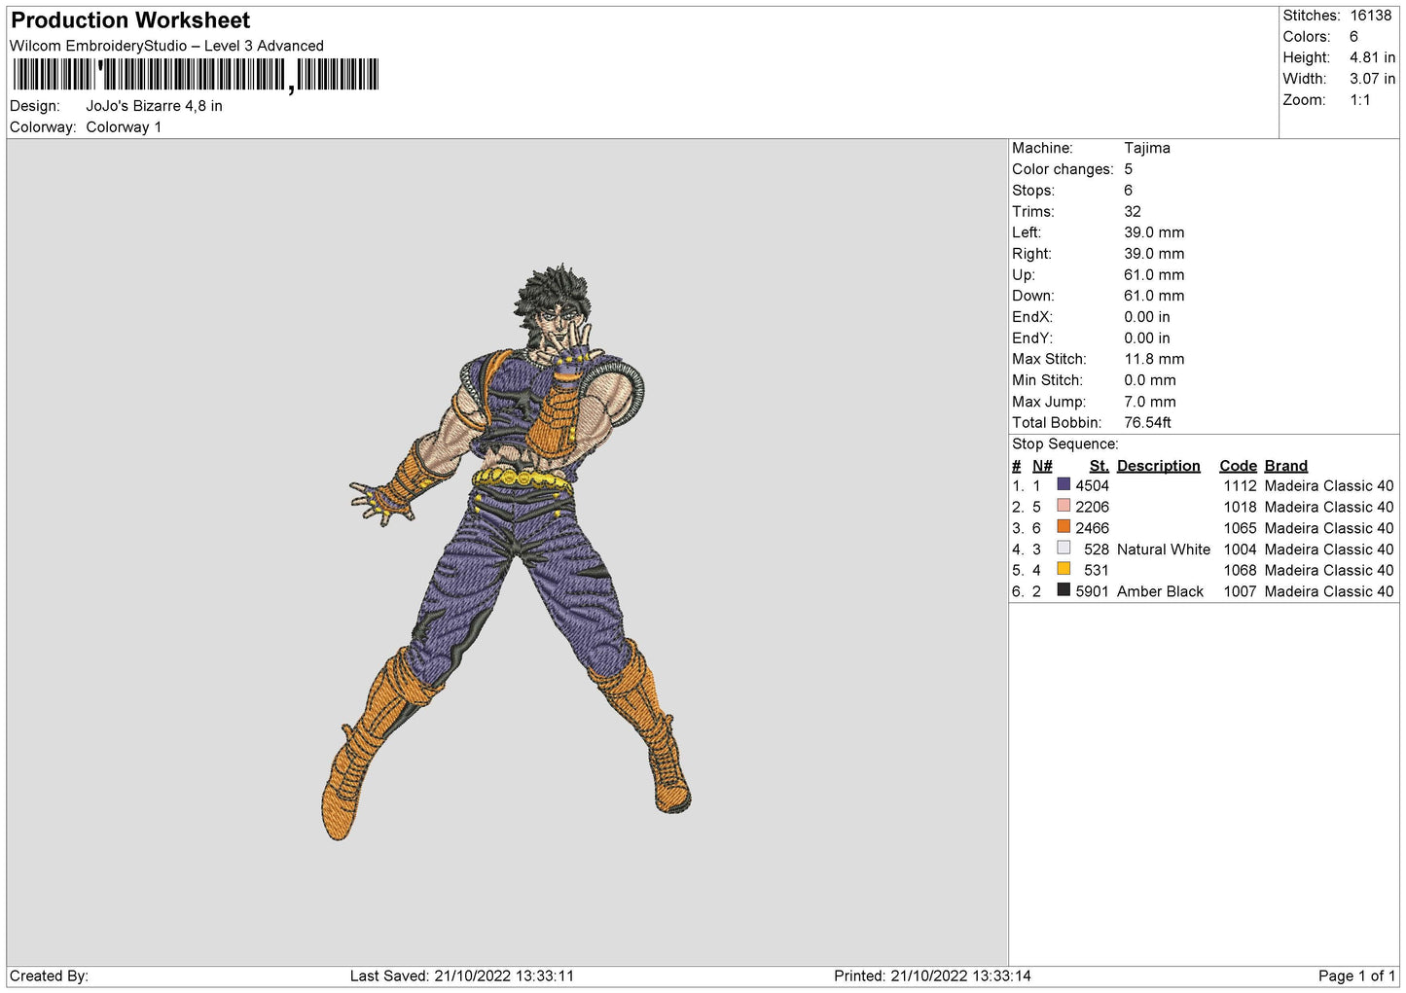The width and height of the screenshot is (1406, 993).
Task: Click the Max Stitch value 11.8 mm
Action: click(x=1154, y=359)
